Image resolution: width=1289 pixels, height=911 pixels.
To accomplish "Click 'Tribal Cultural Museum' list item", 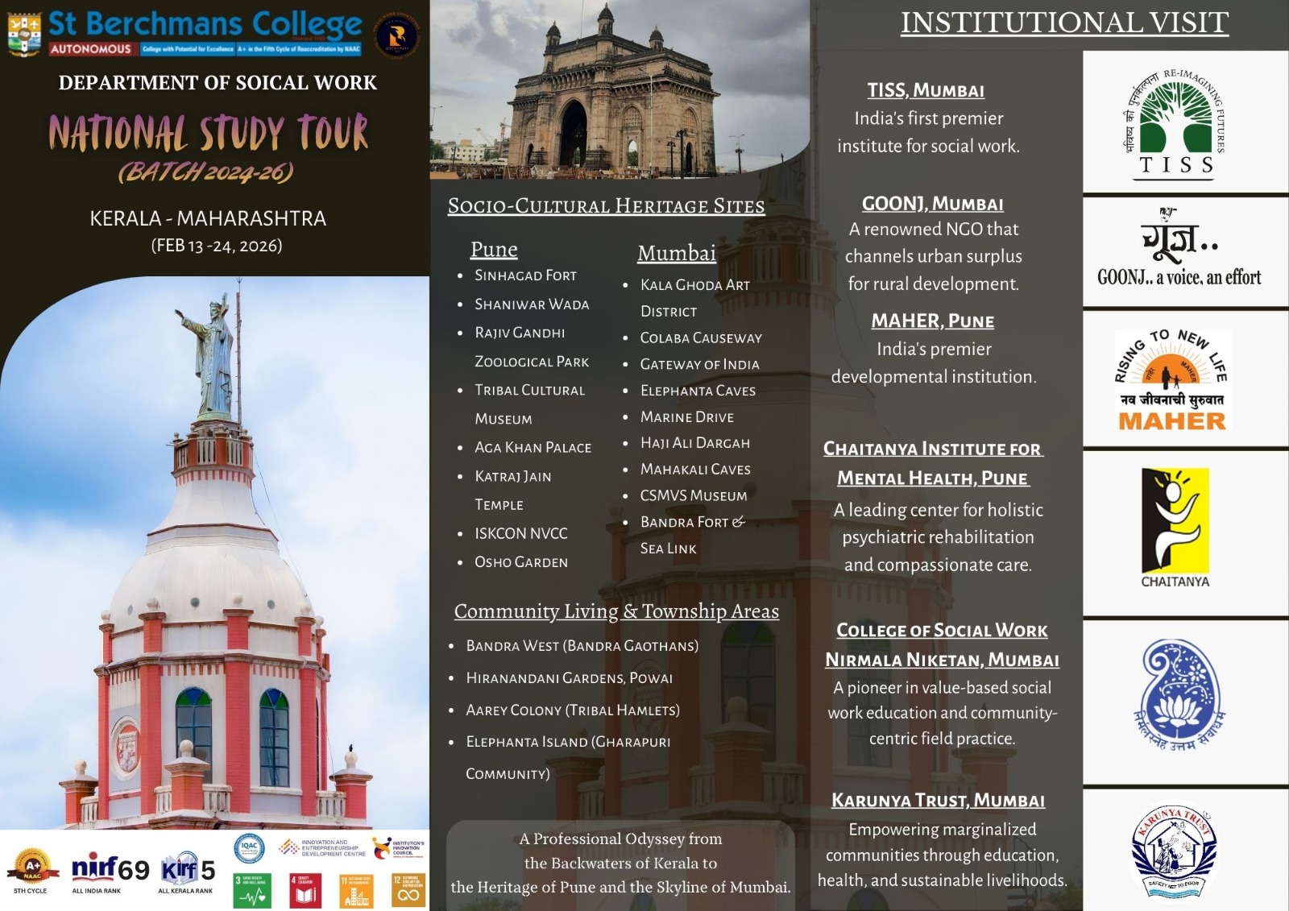I will coord(529,404).
